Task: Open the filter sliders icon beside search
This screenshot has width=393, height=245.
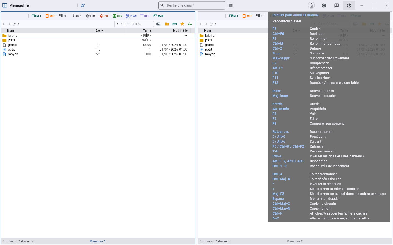Action: tap(231, 5)
